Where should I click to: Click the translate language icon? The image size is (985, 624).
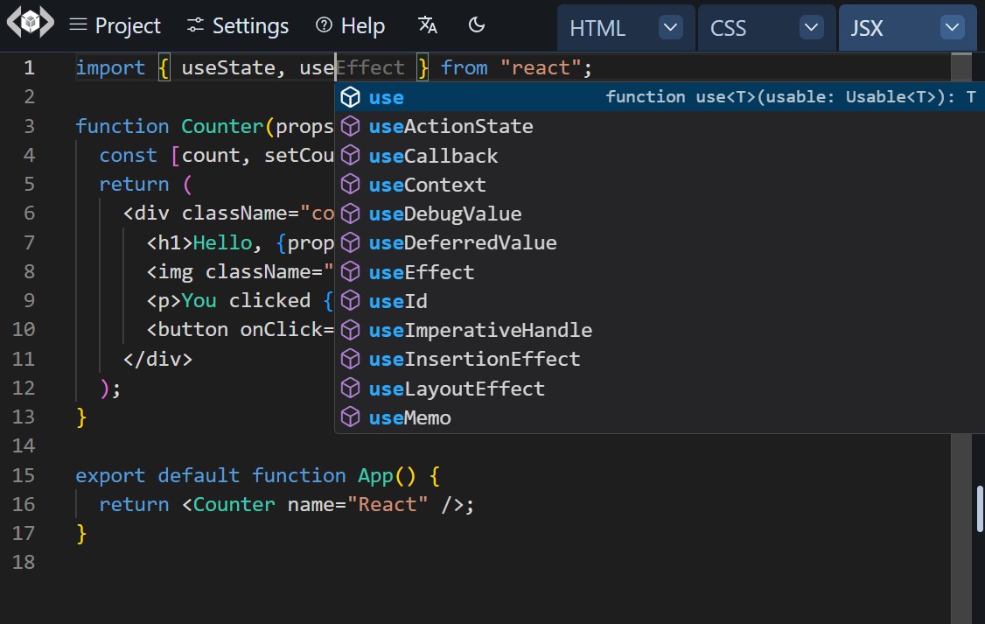pyautogui.click(x=427, y=26)
